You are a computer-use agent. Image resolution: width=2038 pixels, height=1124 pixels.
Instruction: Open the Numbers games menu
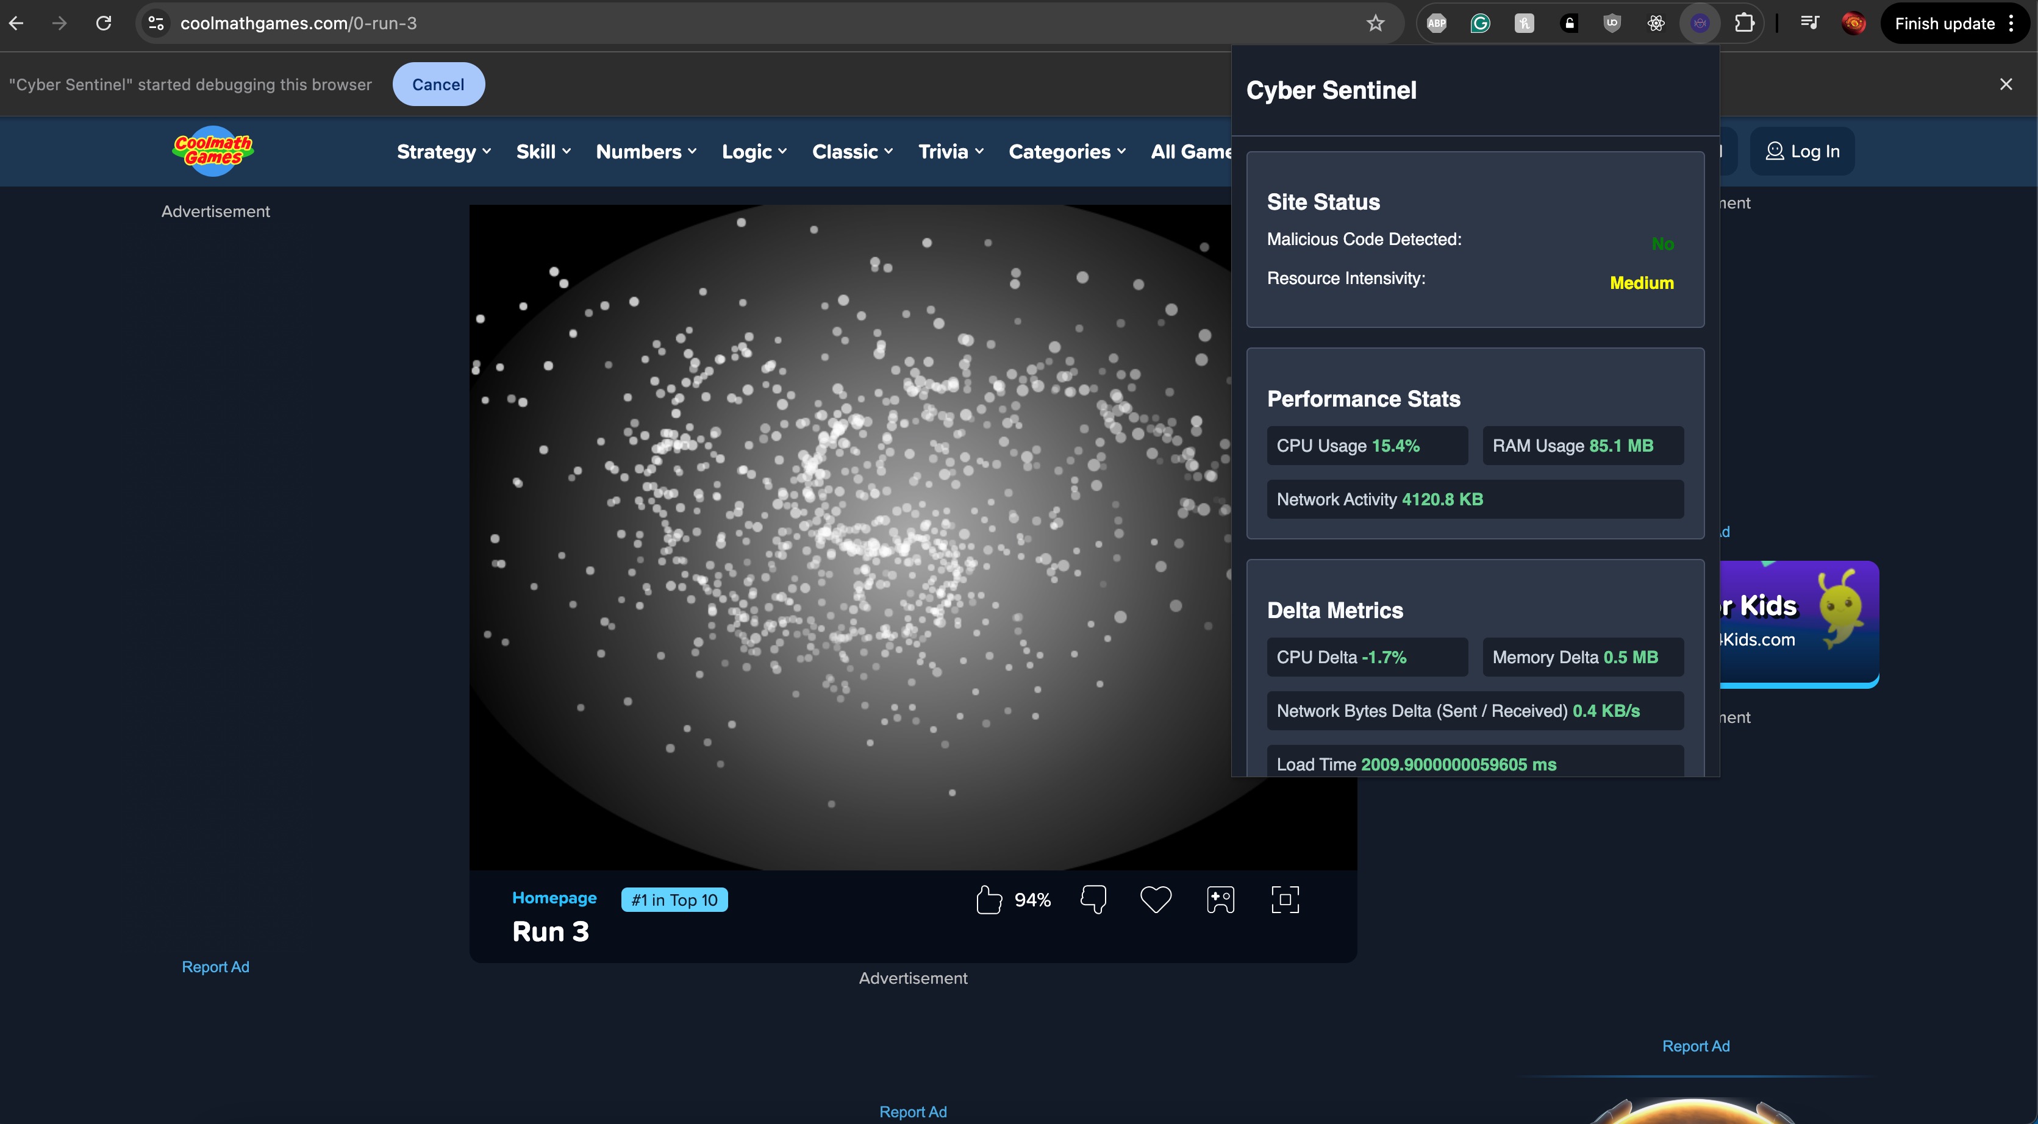646,152
